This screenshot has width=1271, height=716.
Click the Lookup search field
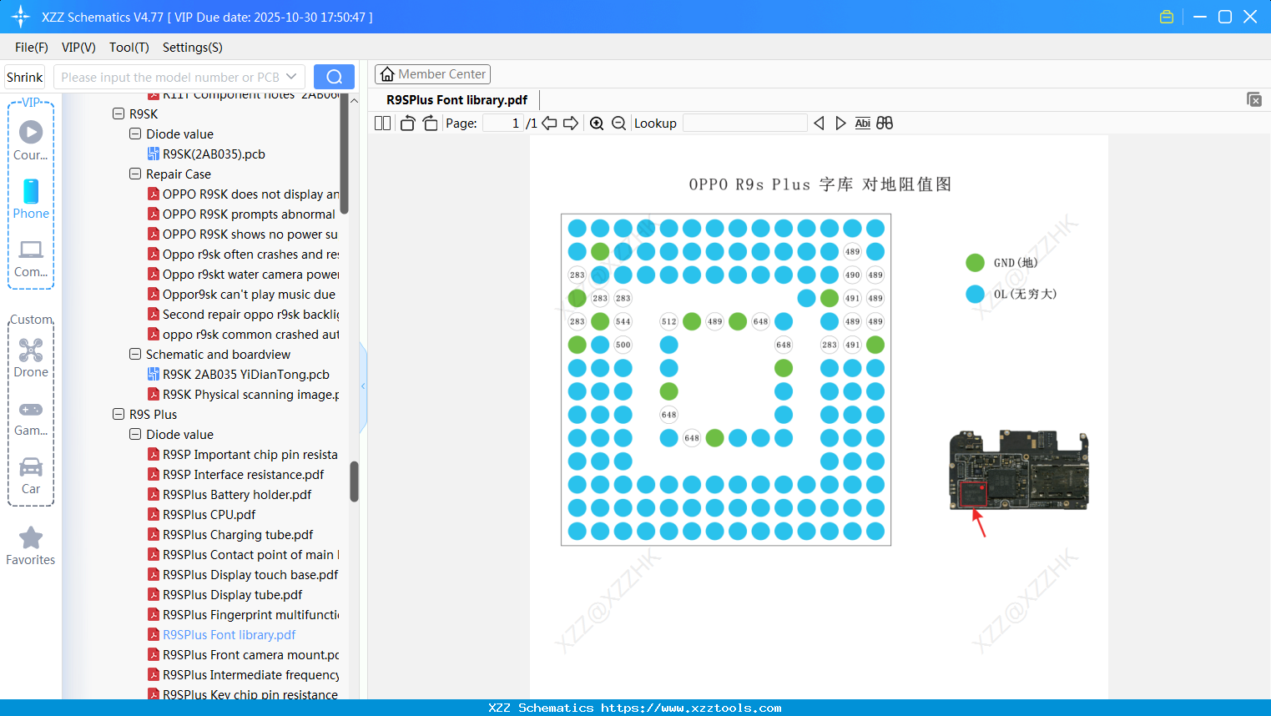point(744,124)
